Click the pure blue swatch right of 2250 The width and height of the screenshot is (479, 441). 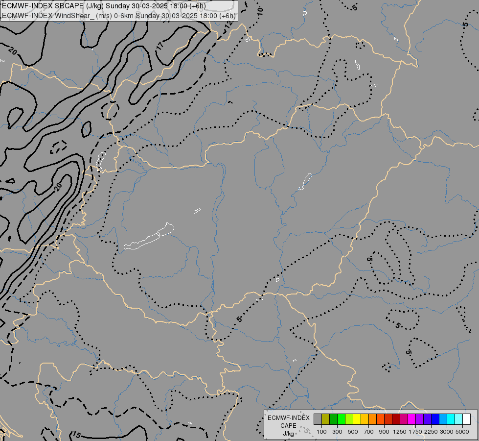(435, 419)
